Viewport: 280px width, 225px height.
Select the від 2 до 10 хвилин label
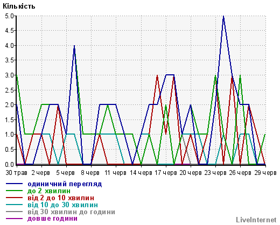click(61, 198)
